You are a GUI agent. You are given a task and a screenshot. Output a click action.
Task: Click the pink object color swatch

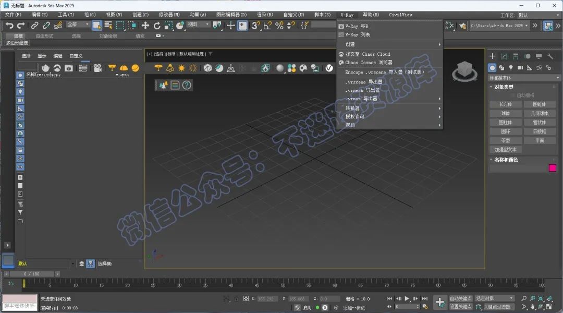[x=553, y=168]
